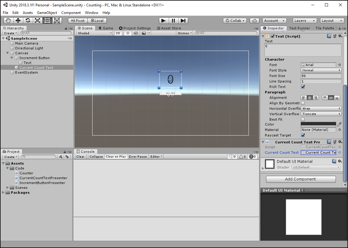Set bottom vertical alignment
Image resolution: width=348 pixels, height=248 pixels.
coord(337,98)
